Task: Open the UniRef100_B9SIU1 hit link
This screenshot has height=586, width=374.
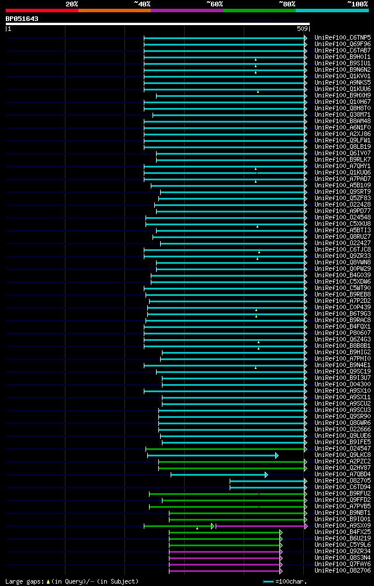Action: [x=342, y=64]
